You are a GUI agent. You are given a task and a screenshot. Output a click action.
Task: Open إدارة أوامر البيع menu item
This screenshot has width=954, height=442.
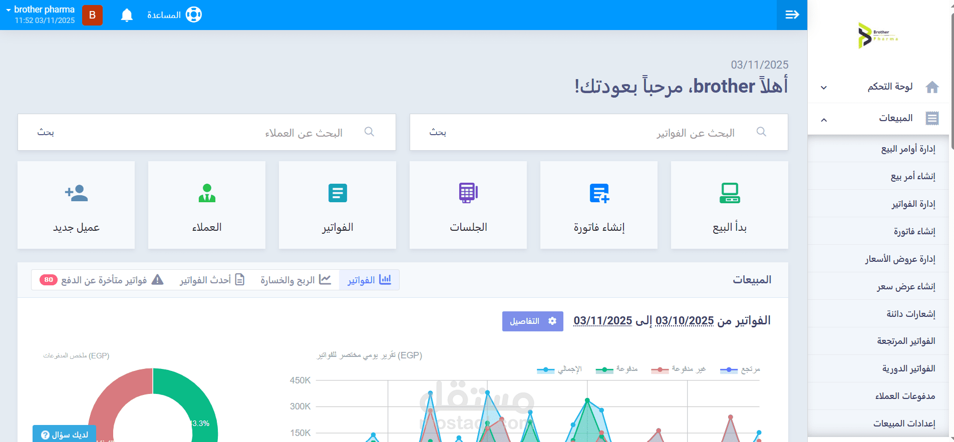878,149
